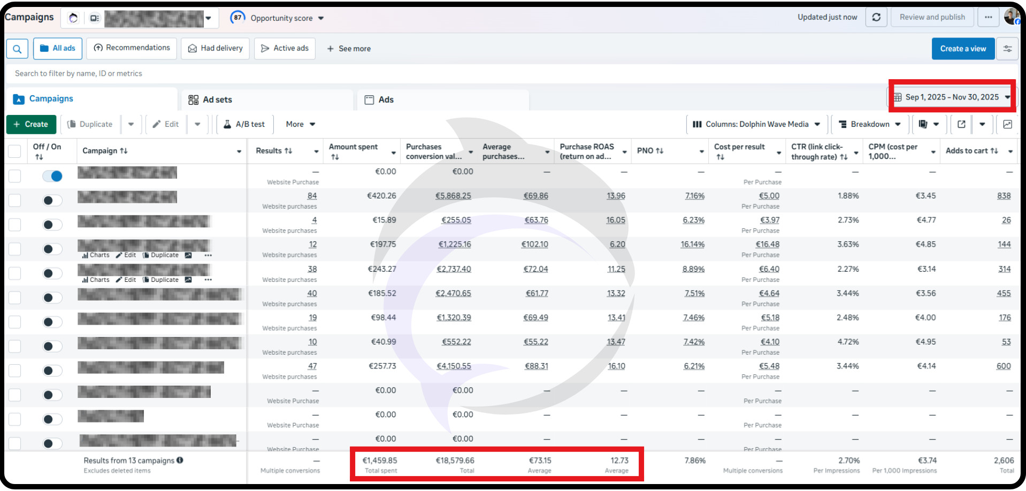Image resolution: width=1026 pixels, height=491 pixels.
Task: Click the 84 website purchases result
Action: pos(312,196)
